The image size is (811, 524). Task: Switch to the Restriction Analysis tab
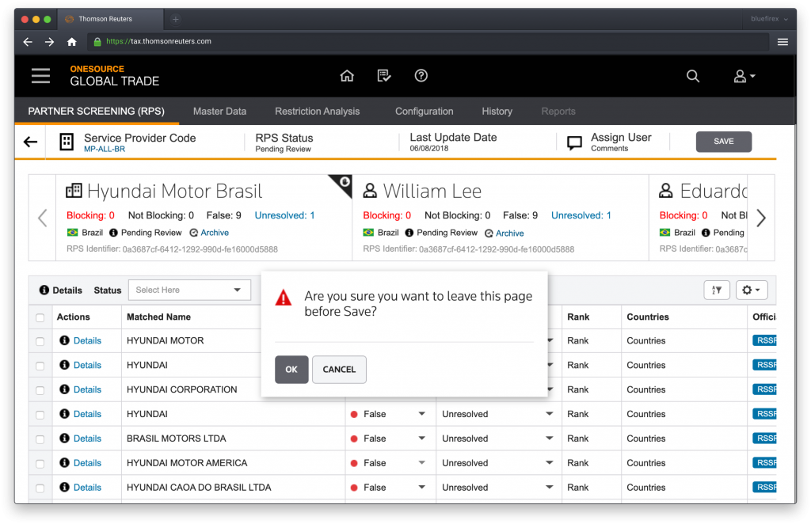pos(317,111)
